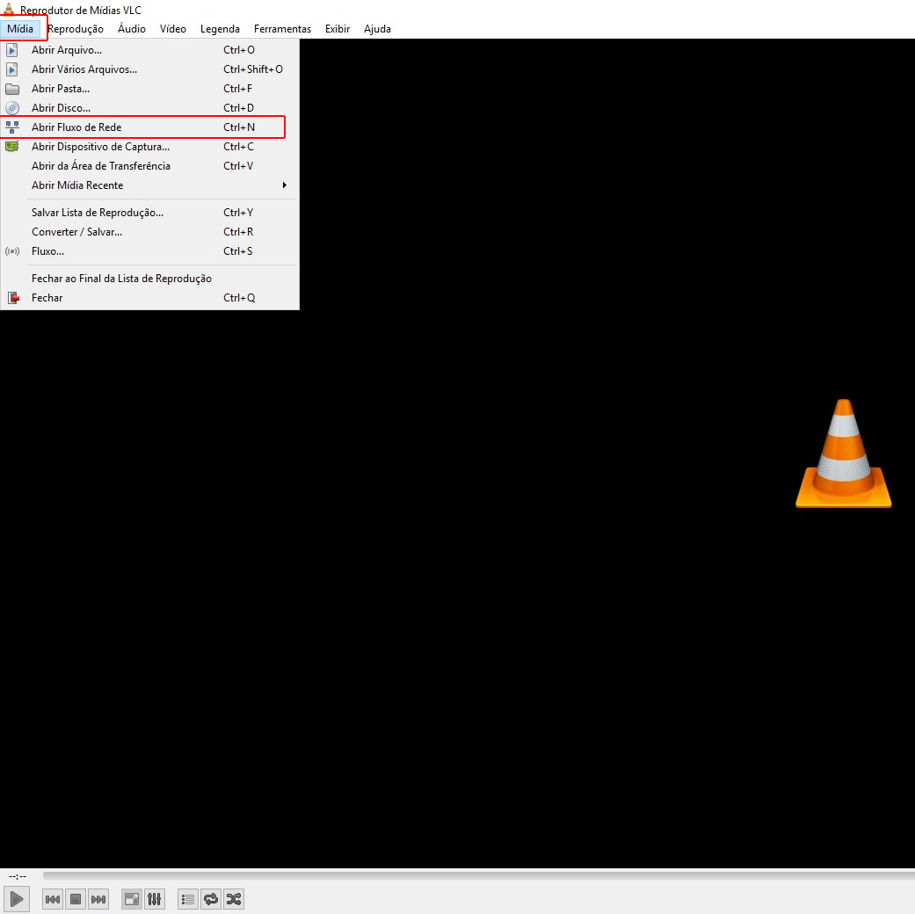
Task: Click the VLC cone title bar icon
Action: 9,9
